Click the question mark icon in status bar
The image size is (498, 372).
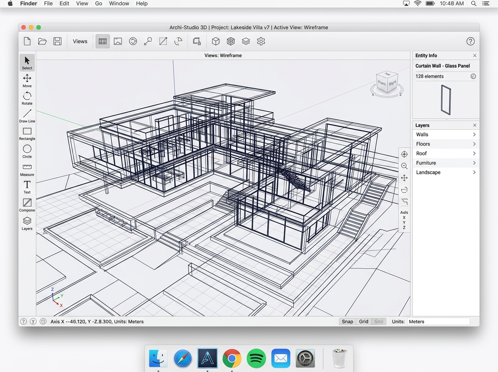pos(24,321)
